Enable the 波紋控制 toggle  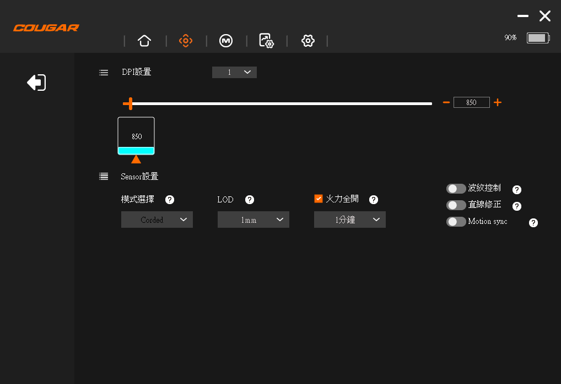coord(456,189)
